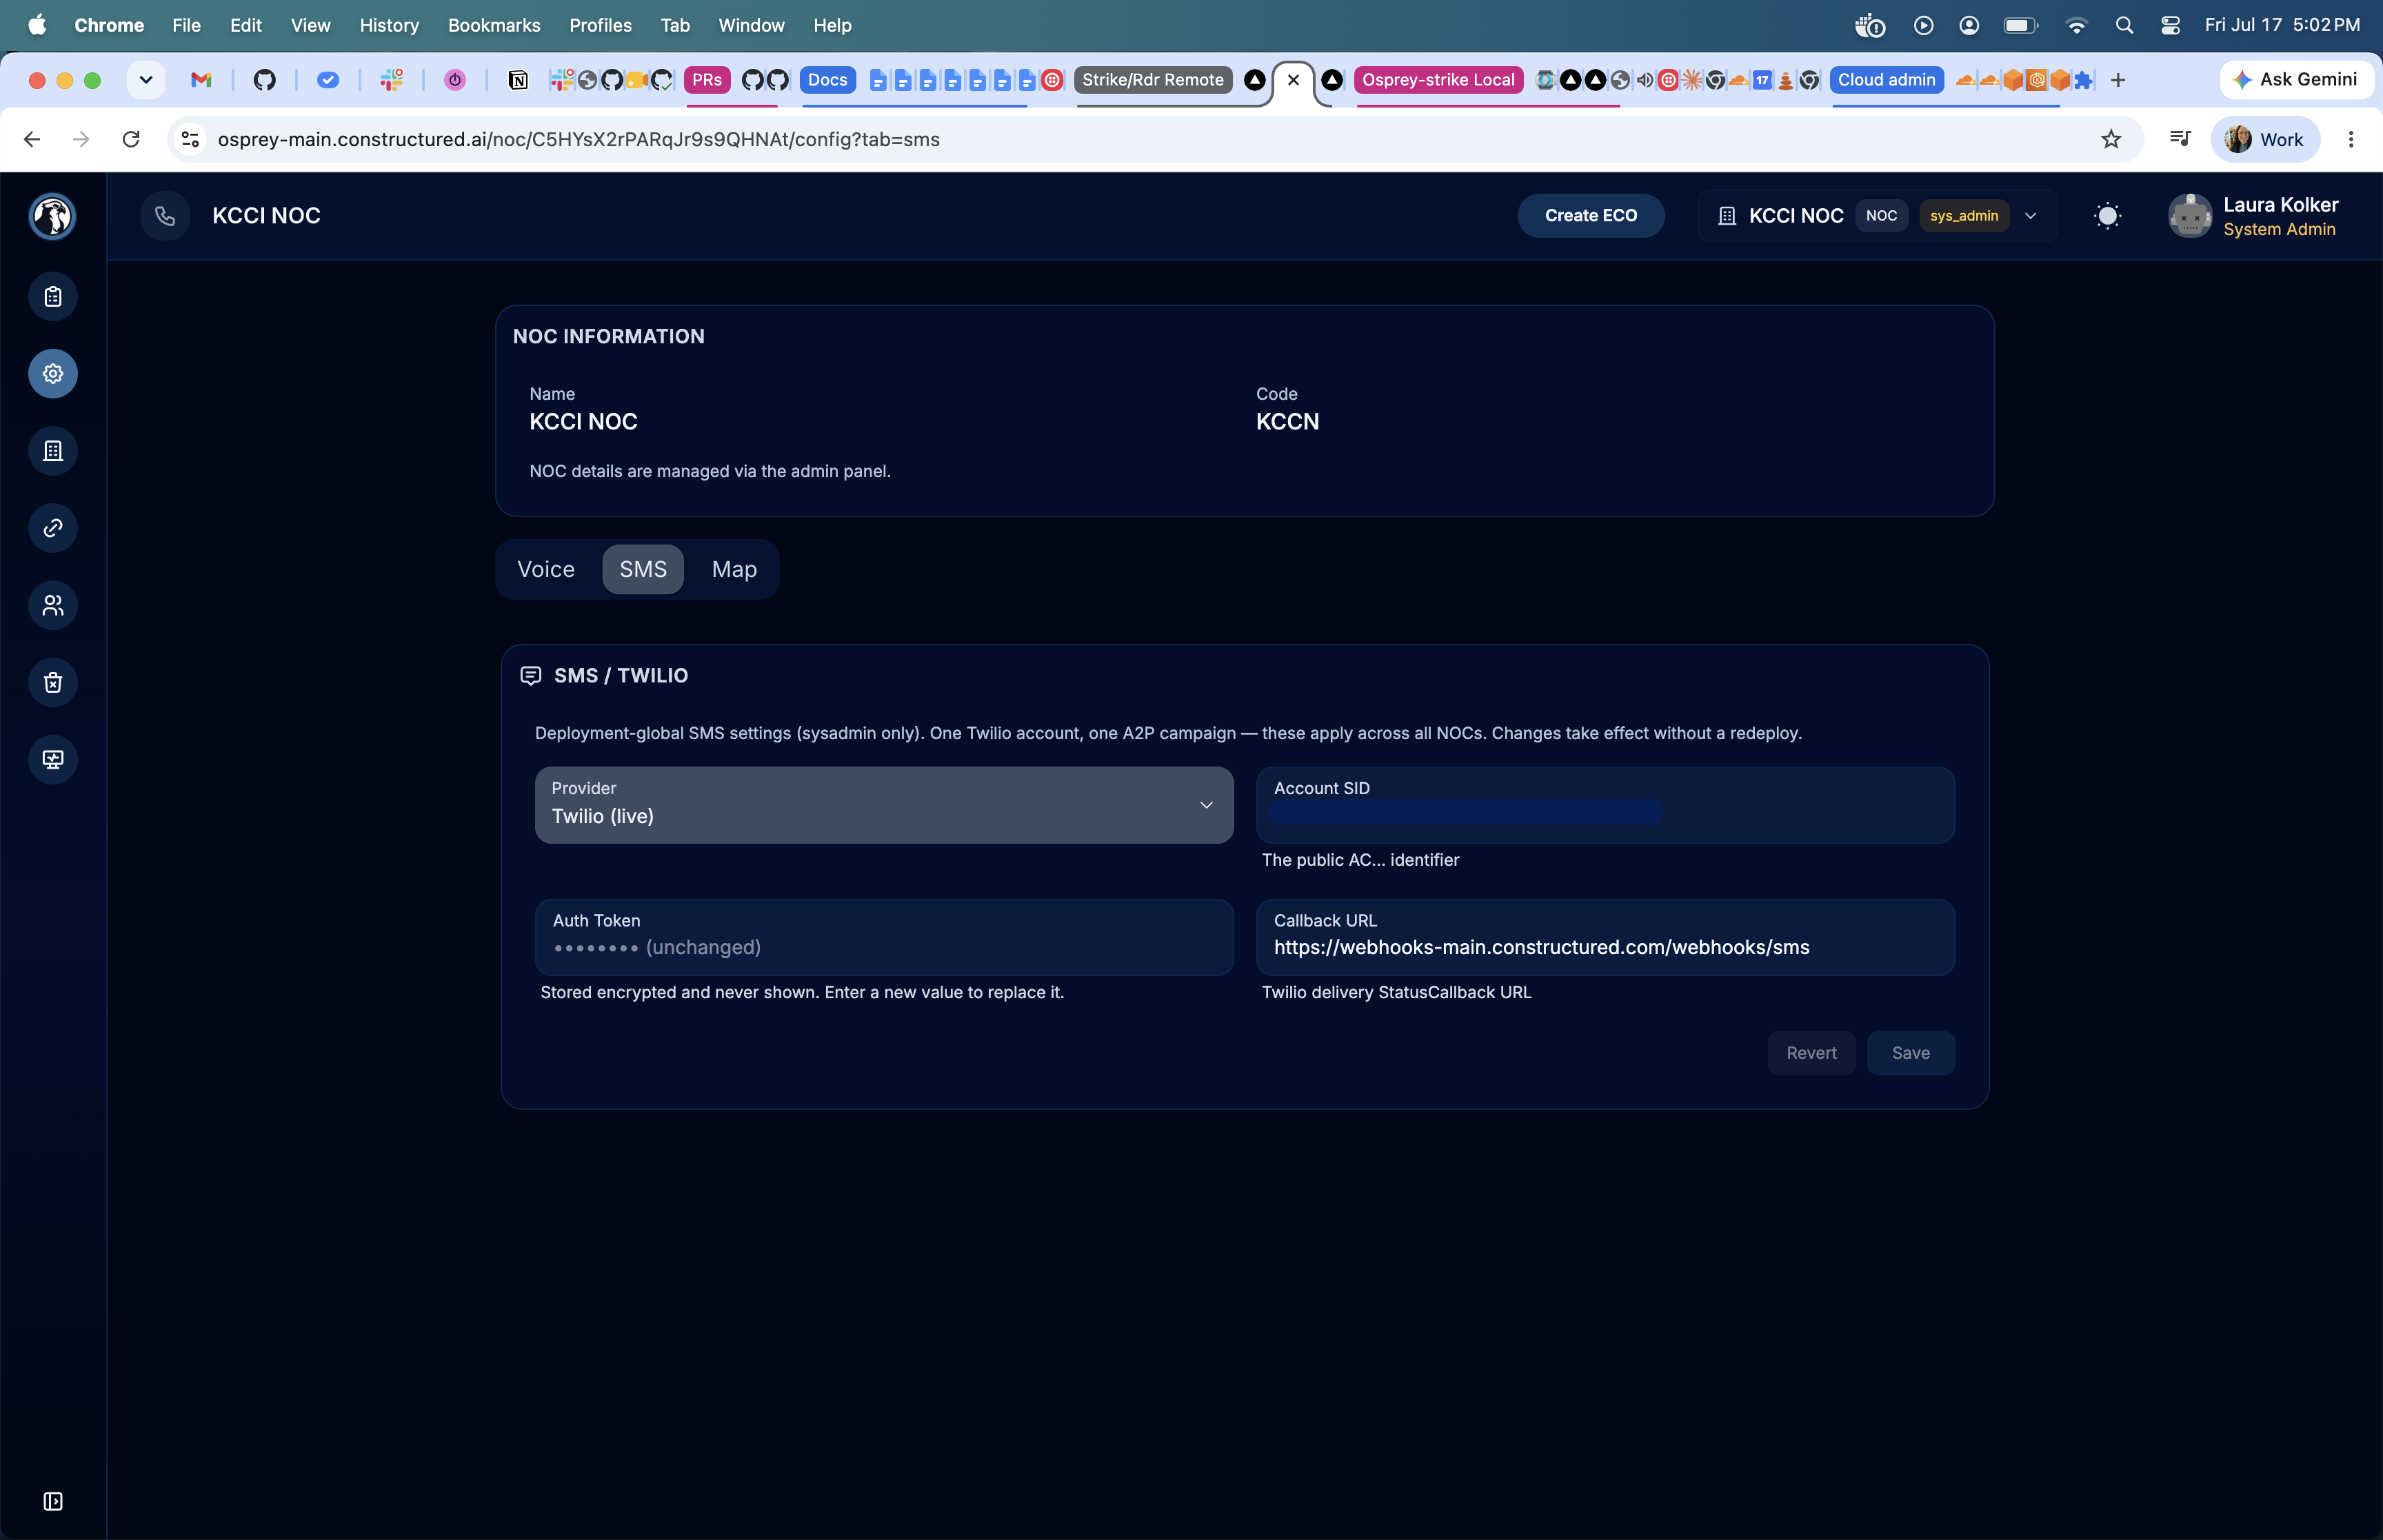The image size is (2383, 1540).
Task: View site information icon in address bar
Action: pos(190,139)
